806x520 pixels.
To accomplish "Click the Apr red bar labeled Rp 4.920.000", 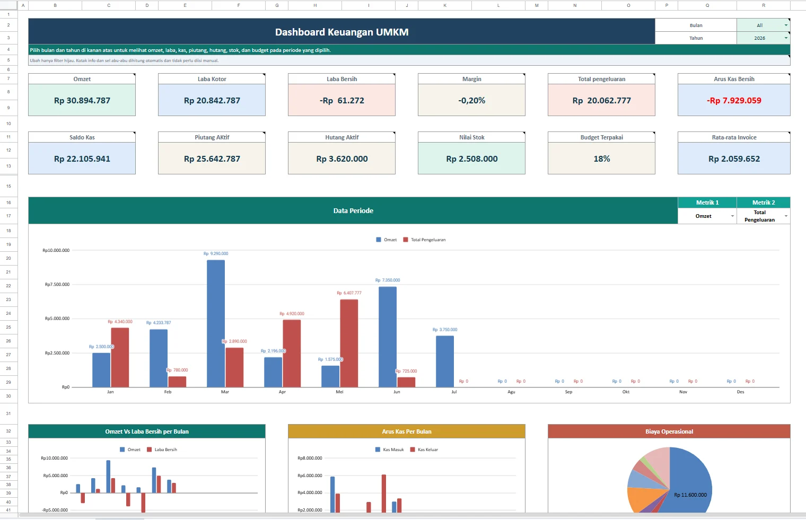I will coord(292,353).
